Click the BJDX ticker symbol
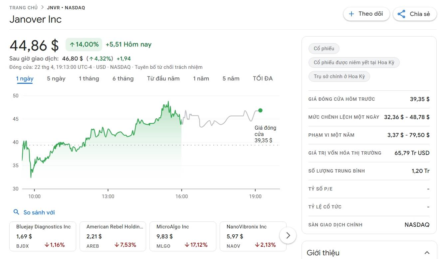The height and width of the screenshot is (259, 441). click(23, 246)
